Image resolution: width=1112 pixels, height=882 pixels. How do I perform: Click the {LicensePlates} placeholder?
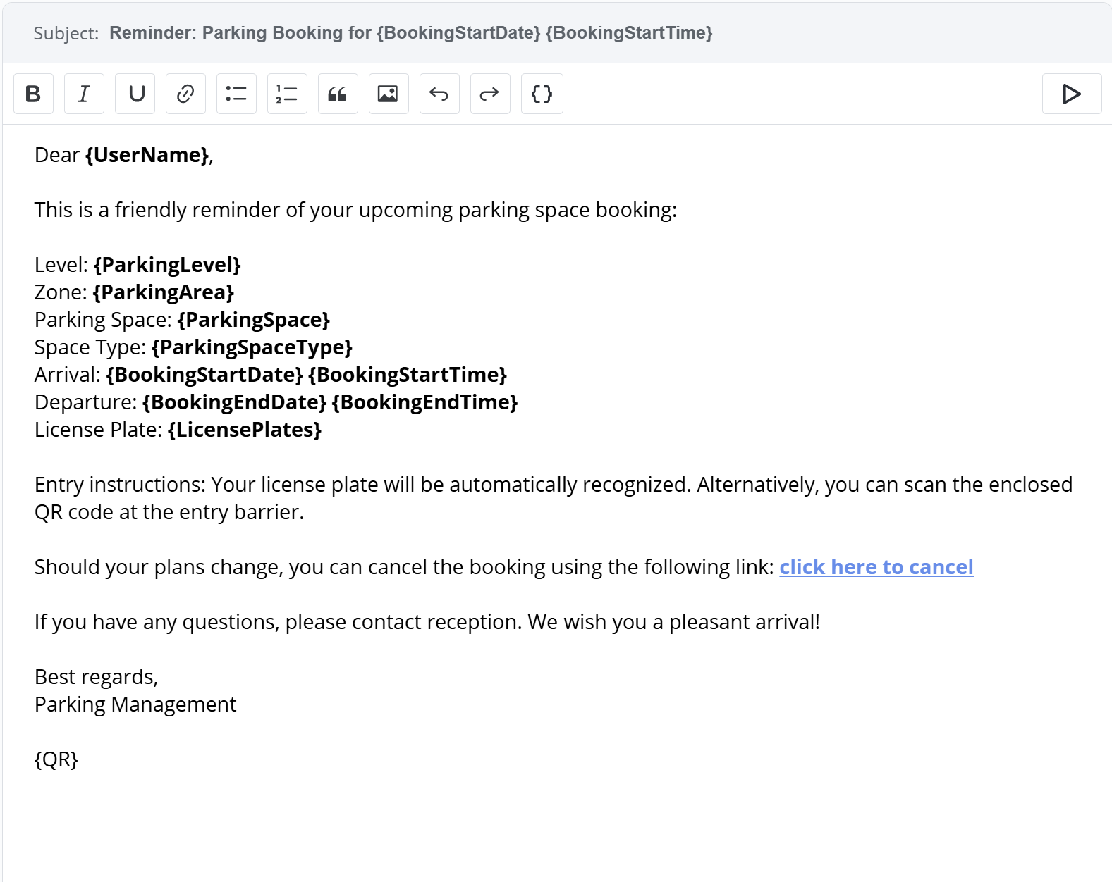[245, 430]
